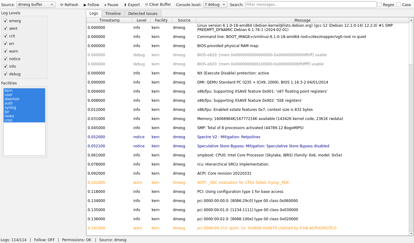Screen dimensions: 414x243
Task: Click 'Source: dmesg' status entry
Action: 113,240
